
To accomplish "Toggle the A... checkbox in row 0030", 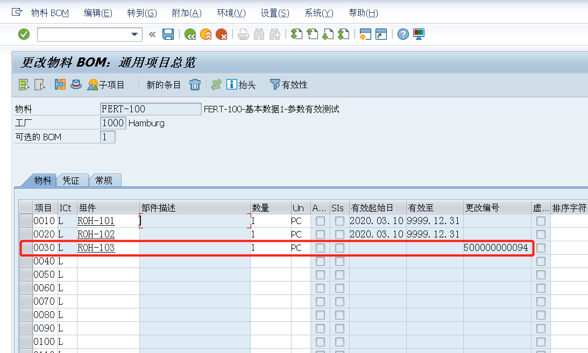I will [320, 248].
